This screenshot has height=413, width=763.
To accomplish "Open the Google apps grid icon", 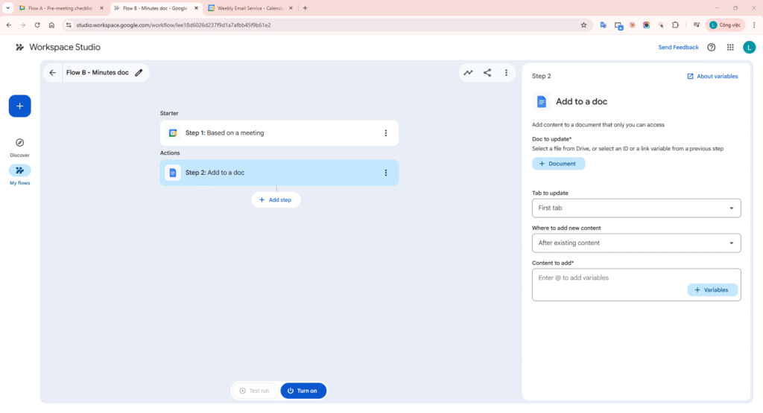I will tap(730, 47).
